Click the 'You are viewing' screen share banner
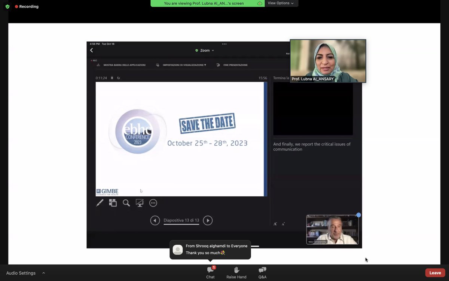Image resolution: width=449 pixels, height=281 pixels. [x=208, y=3]
